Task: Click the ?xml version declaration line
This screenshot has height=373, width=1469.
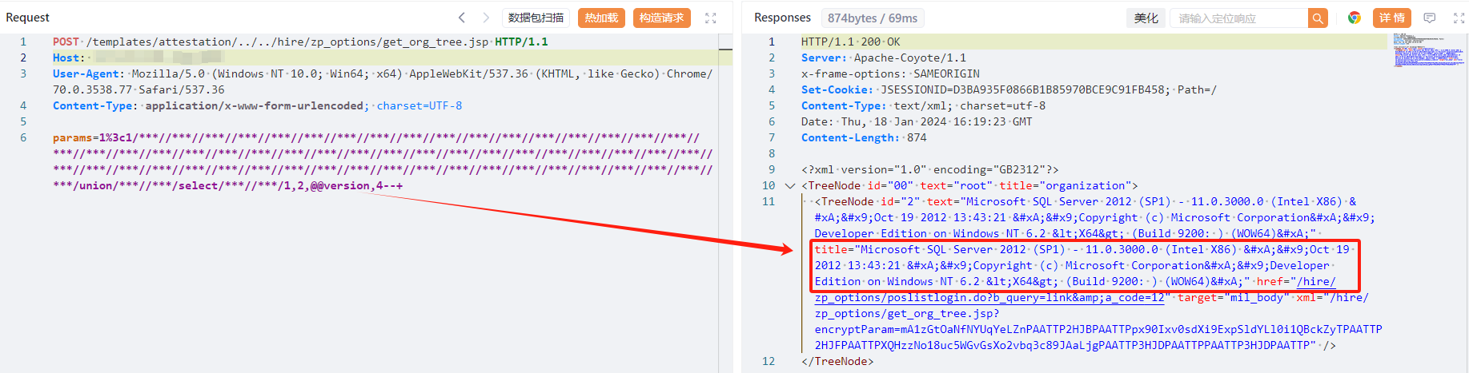Action: tap(929, 169)
